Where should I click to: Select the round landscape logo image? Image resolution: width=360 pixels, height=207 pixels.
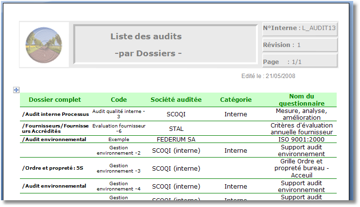tap(41, 44)
